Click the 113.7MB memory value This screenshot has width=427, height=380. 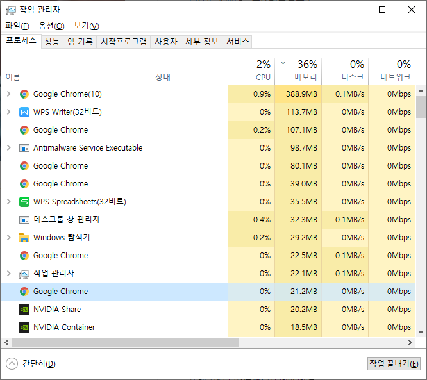coord(302,112)
